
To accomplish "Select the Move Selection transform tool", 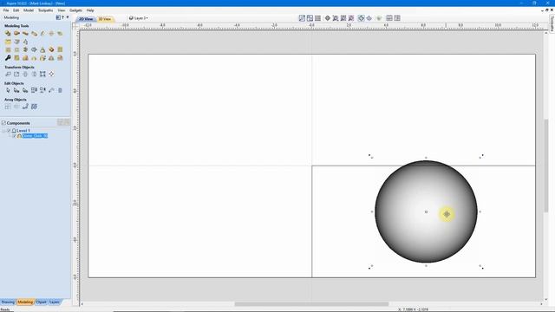I will click(8, 75).
